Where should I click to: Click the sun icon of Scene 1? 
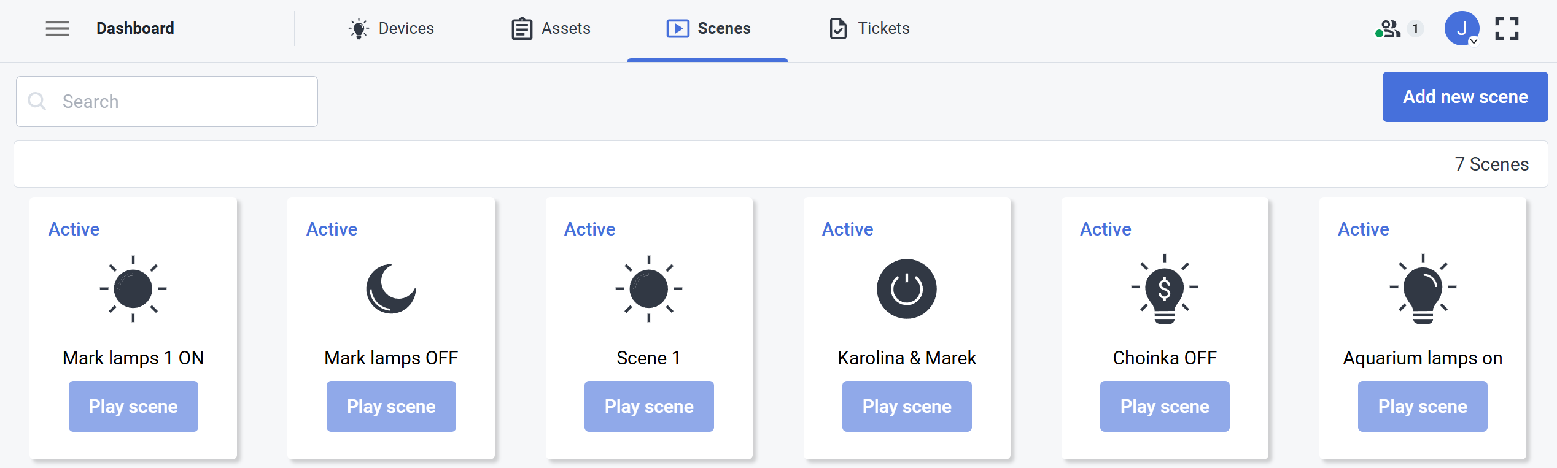(649, 288)
